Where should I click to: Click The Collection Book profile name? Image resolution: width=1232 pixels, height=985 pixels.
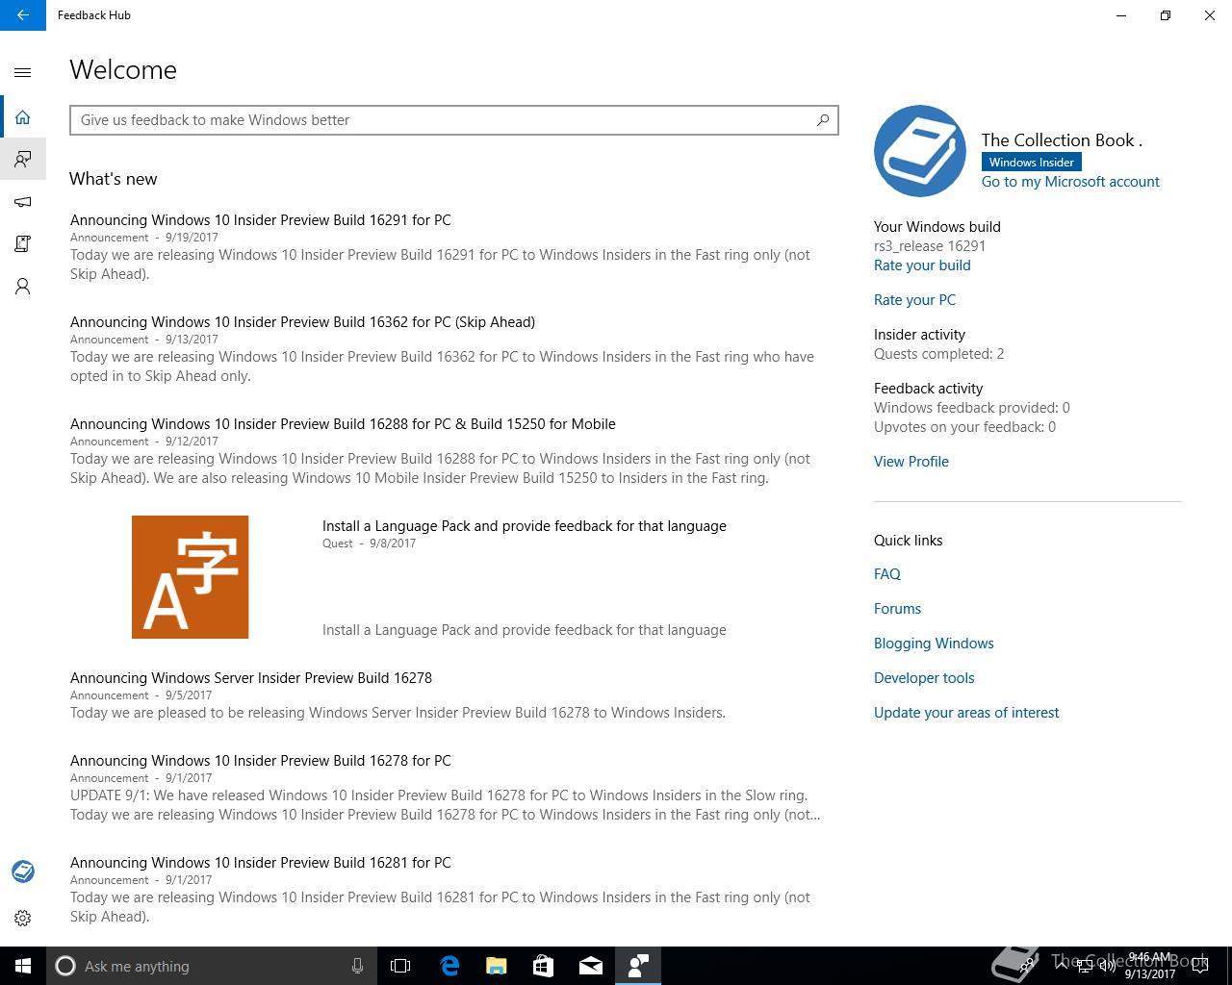click(x=1062, y=140)
